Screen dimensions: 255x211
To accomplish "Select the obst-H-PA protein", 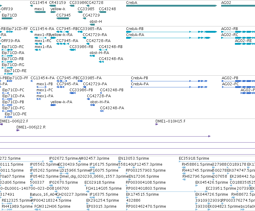I will [93, 105].
